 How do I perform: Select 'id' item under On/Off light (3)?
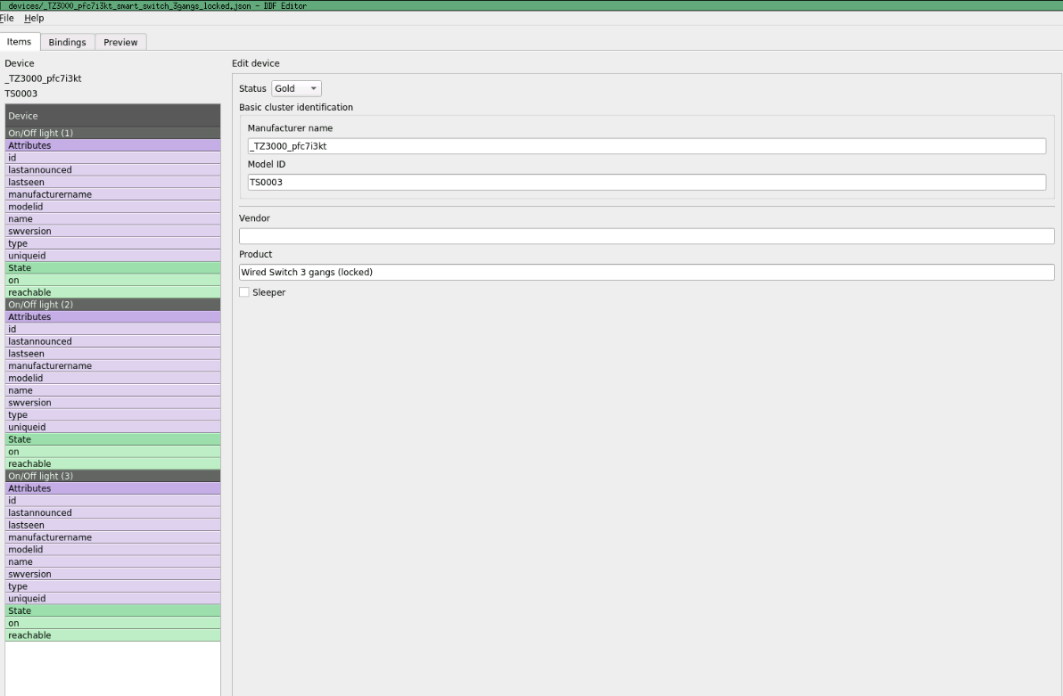pos(112,501)
